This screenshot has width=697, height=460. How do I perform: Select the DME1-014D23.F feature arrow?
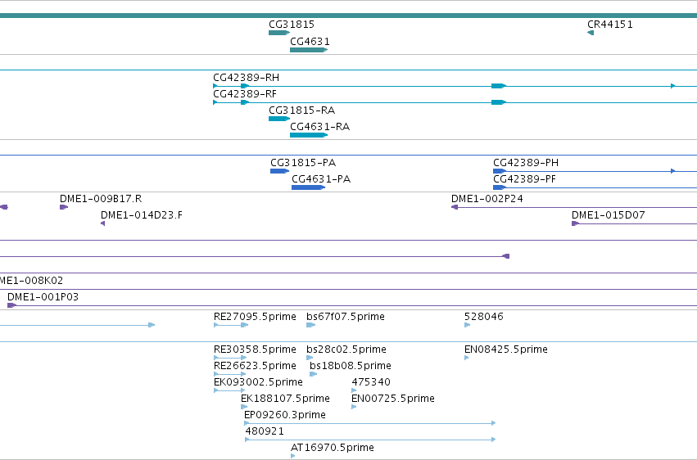pyautogui.click(x=102, y=223)
